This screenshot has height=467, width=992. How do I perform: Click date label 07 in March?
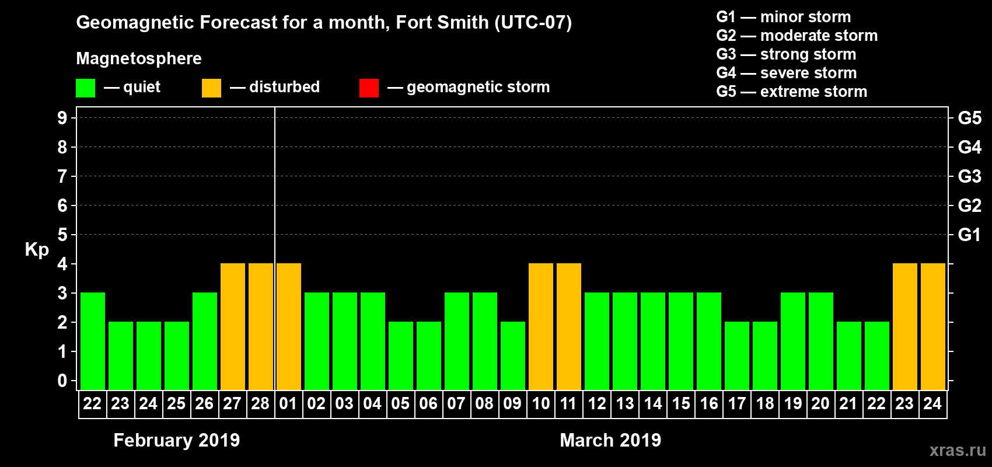point(456,404)
